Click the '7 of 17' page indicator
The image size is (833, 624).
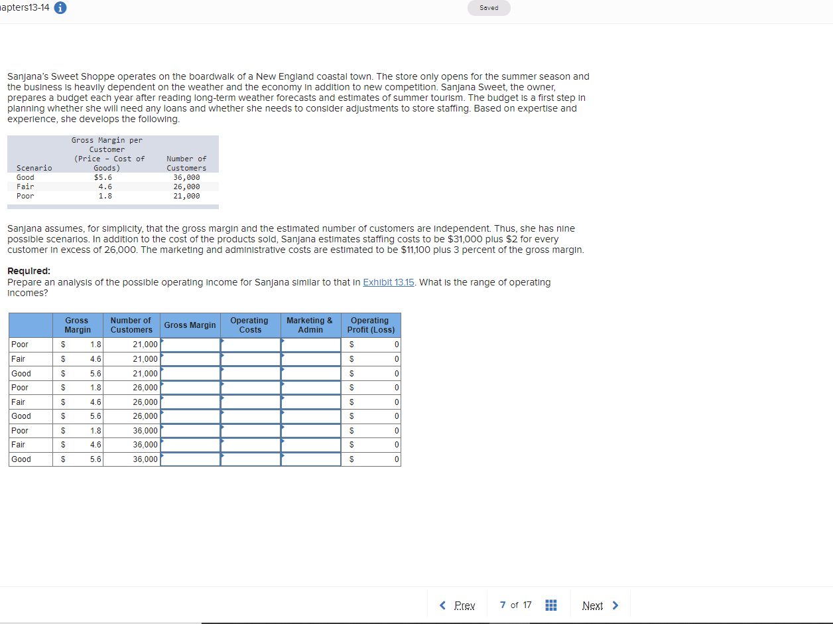(x=515, y=605)
